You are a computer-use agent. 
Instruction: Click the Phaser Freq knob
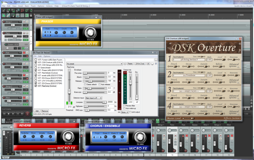pos(56,33)
